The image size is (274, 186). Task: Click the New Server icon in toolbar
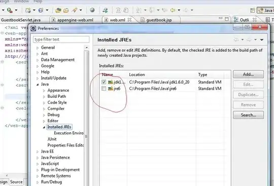coord(41,10)
